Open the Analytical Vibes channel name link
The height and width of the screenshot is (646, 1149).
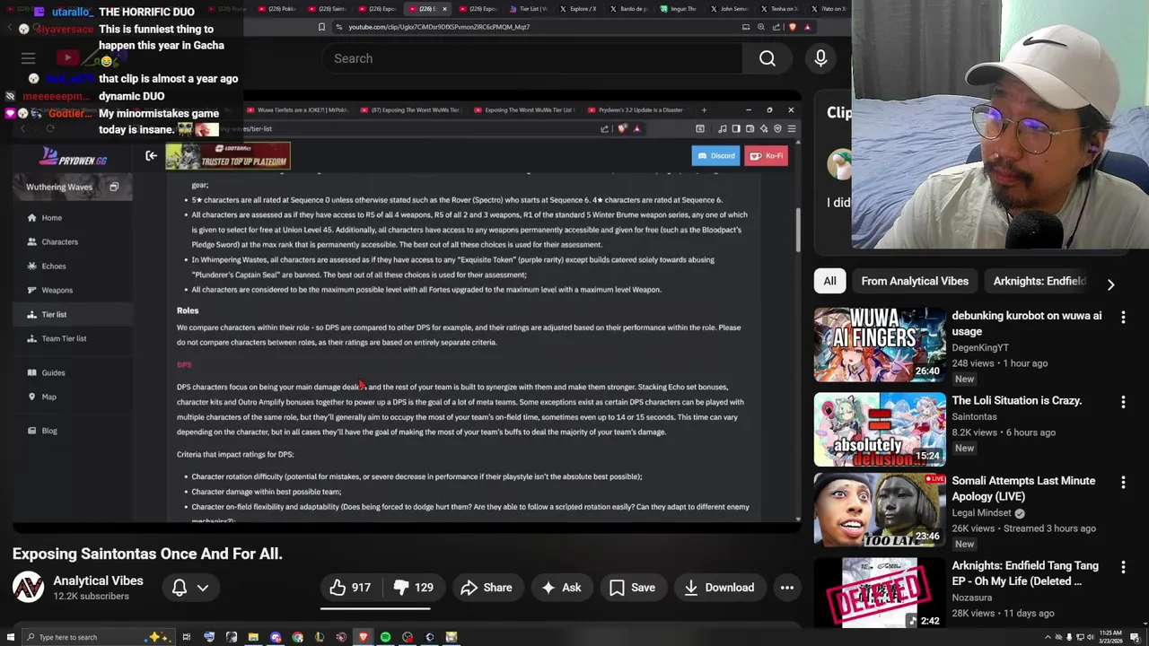point(98,581)
